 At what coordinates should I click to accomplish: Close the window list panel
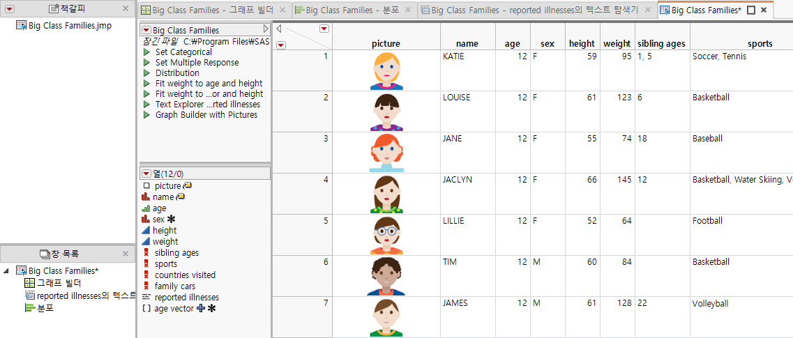pyautogui.click(x=125, y=254)
